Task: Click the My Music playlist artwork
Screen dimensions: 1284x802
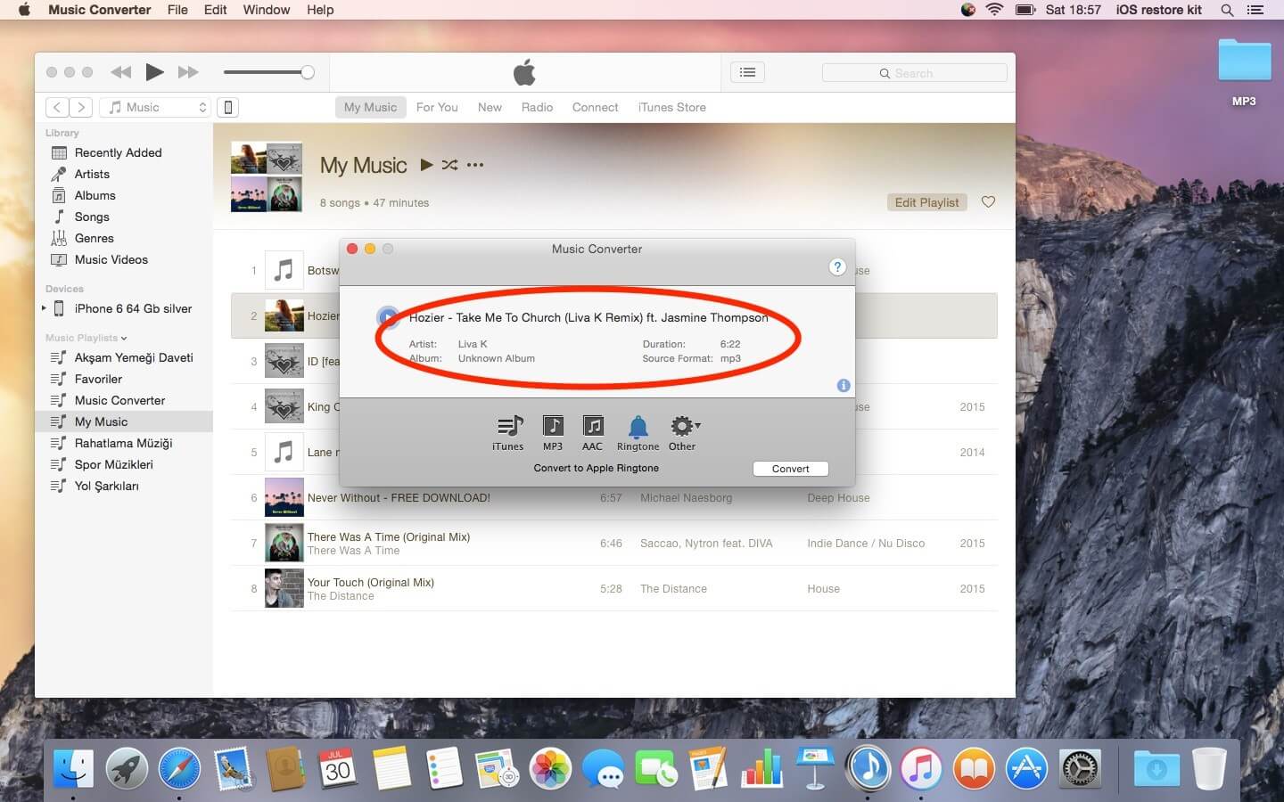Action: pos(267,176)
